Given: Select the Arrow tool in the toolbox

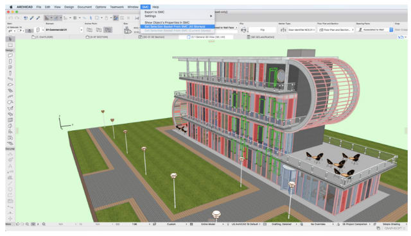Looking at the screenshot, I should [x=10, y=39].
